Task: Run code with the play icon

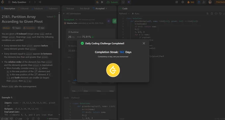Action: pyautogui.click(x=102, y=2)
